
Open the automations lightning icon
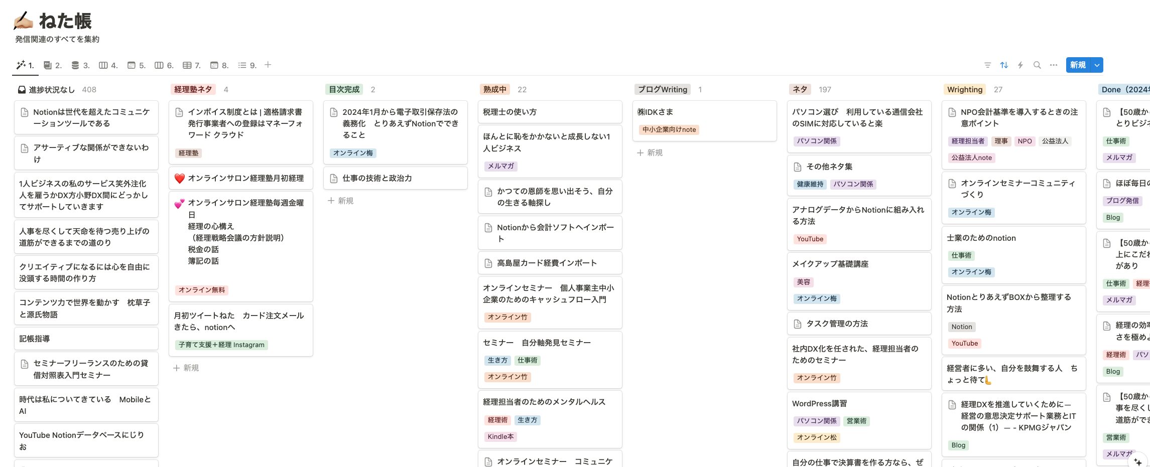pyautogui.click(x=1020, y=65)
